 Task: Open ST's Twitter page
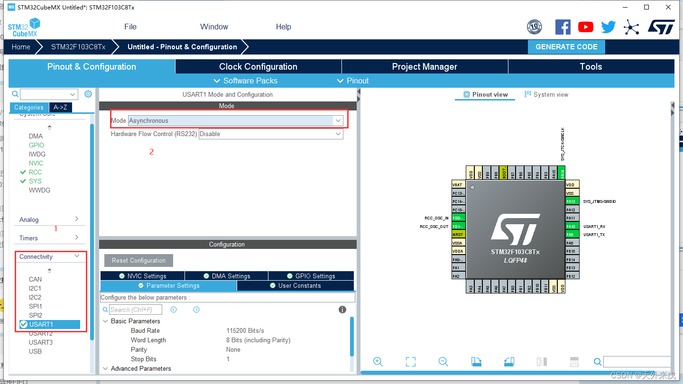tap(608, 27)
